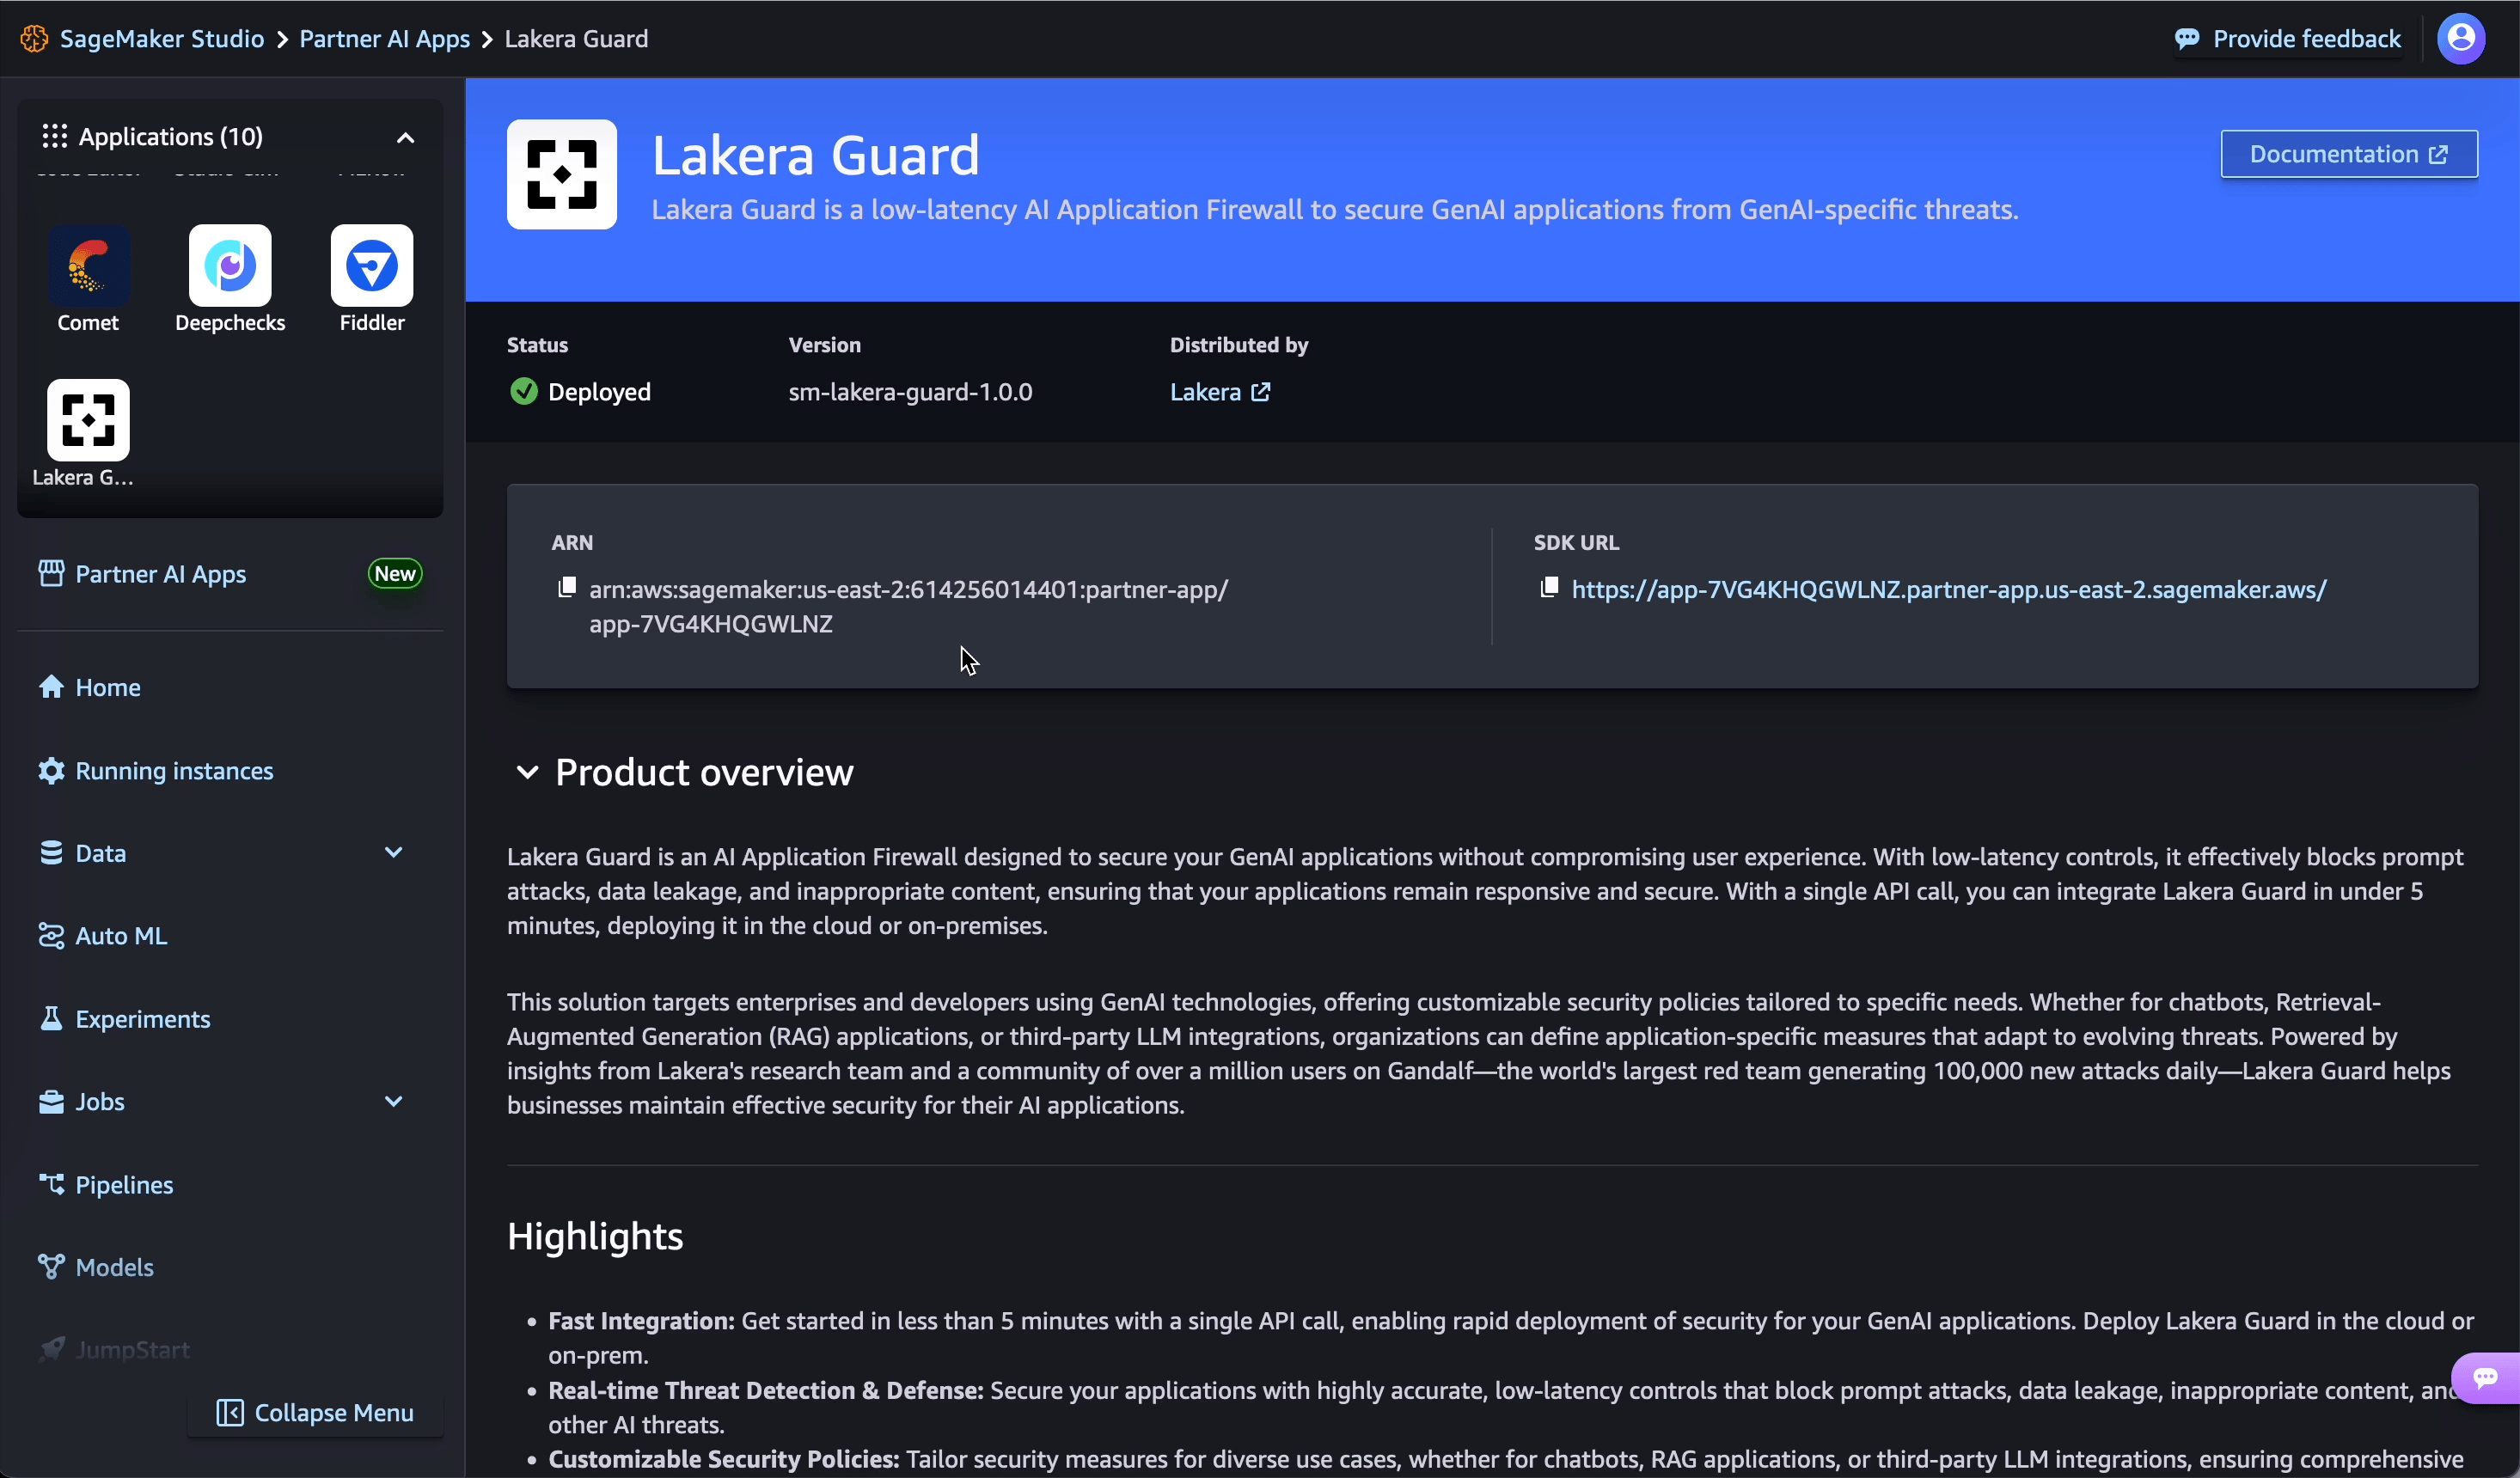Open the Fiddler app icon

click(371, 266)
